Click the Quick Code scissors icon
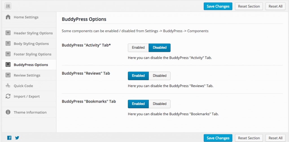This screenshot has width=289, height=142. pyautogui.click(x=8, y=86)
